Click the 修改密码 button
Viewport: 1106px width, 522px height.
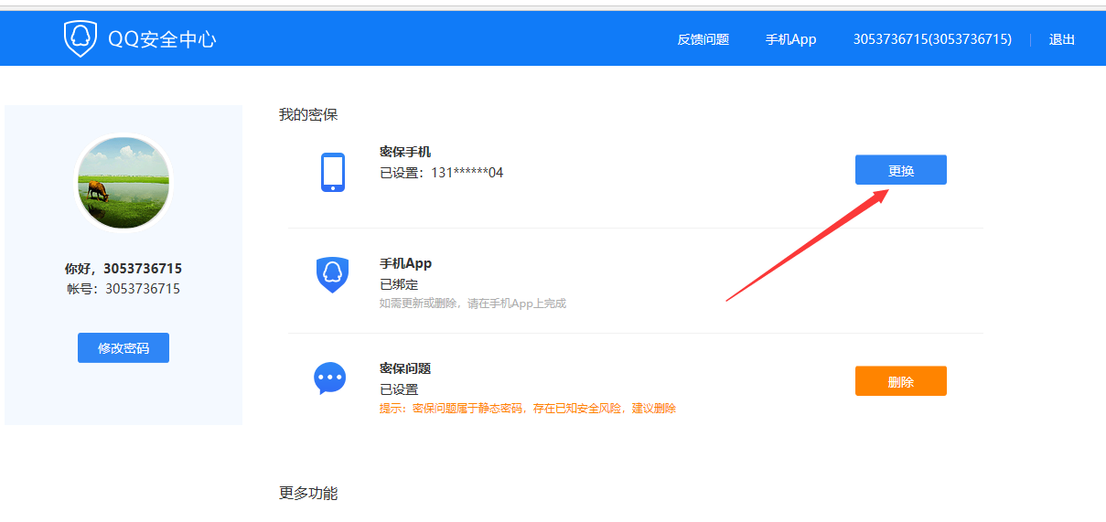click(123, 347)
